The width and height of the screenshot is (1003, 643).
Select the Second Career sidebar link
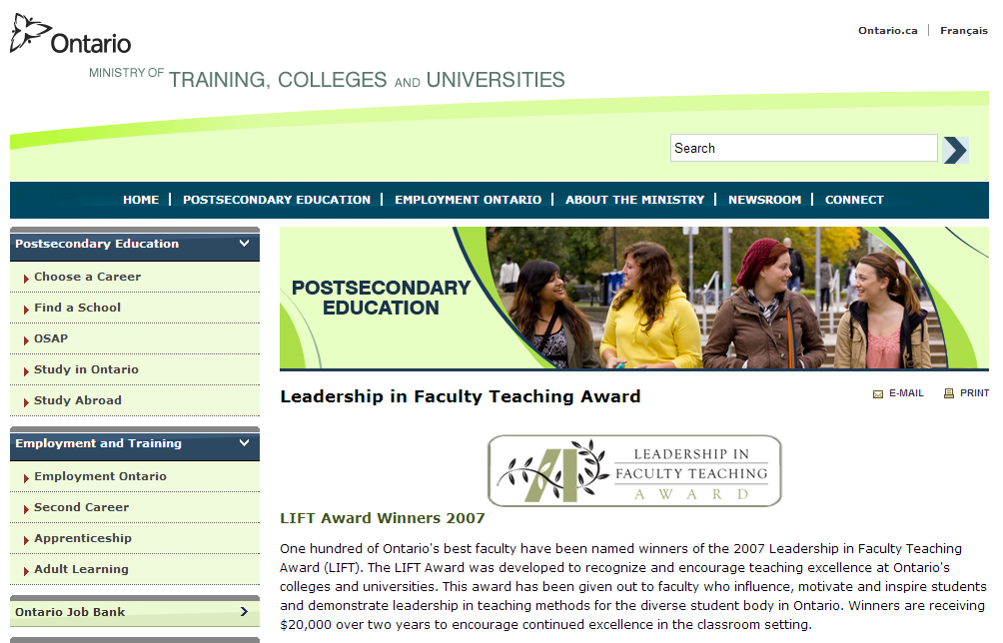coord(81,507)
